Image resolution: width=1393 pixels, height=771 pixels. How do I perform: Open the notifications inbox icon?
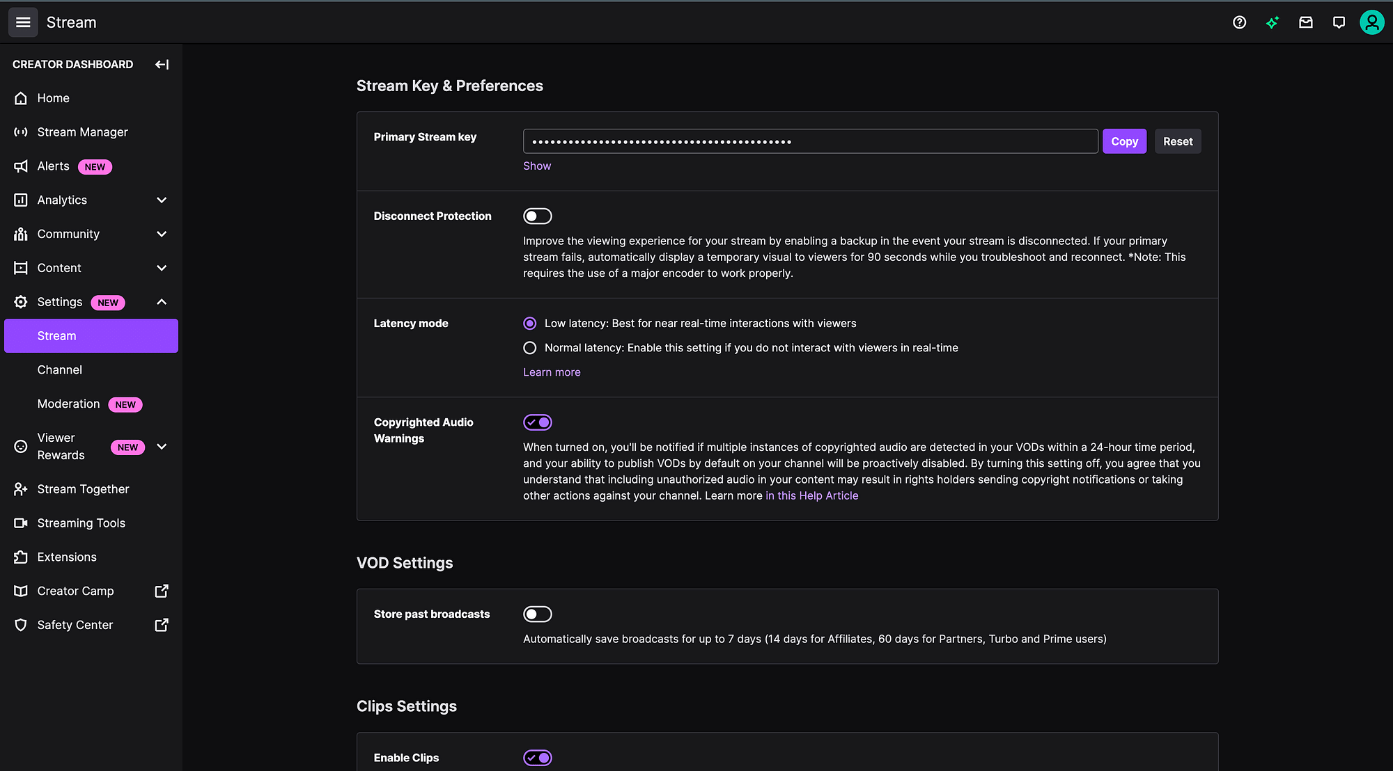pos(1306,22)
